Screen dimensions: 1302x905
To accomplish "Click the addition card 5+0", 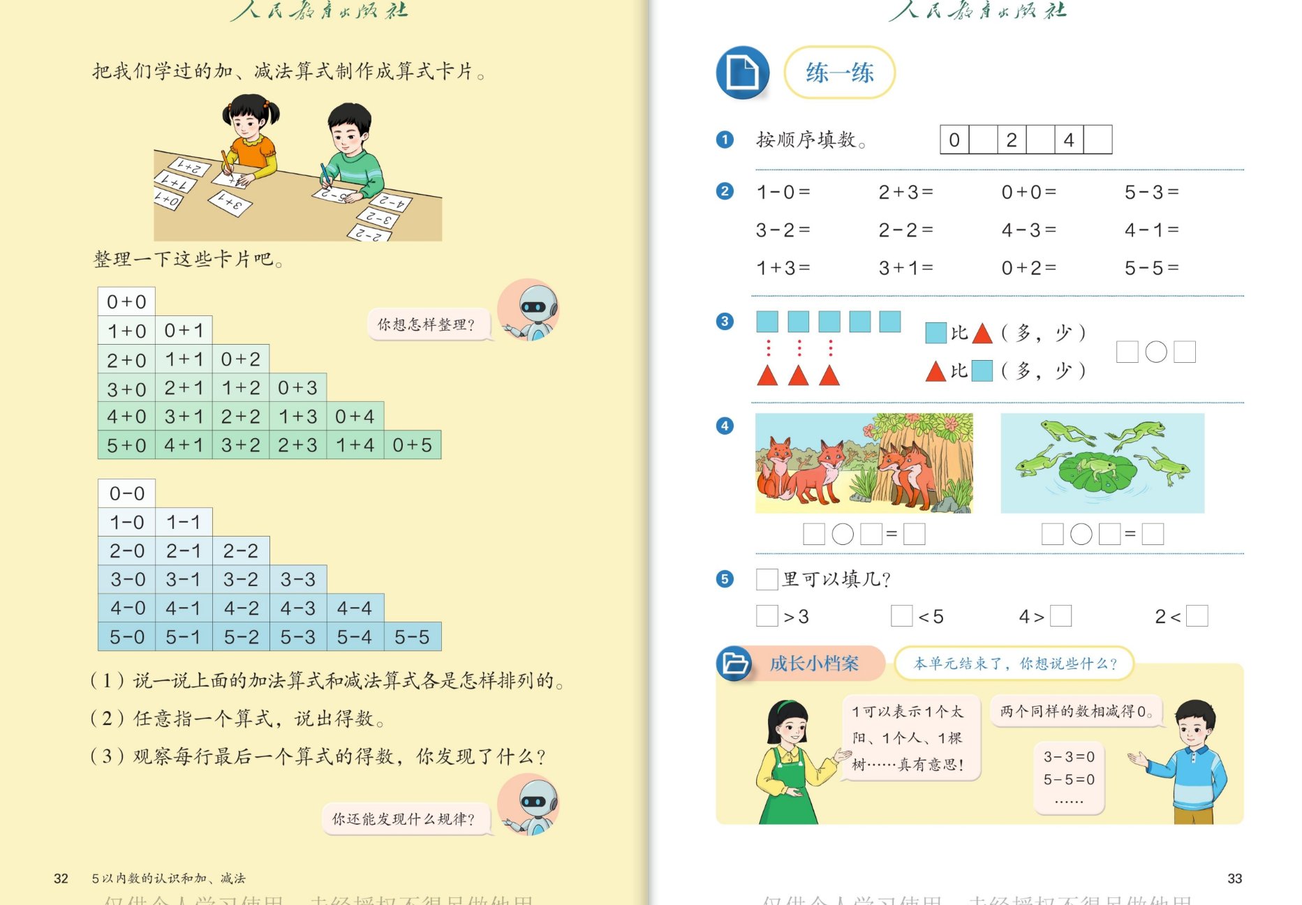I will (126, 444).
